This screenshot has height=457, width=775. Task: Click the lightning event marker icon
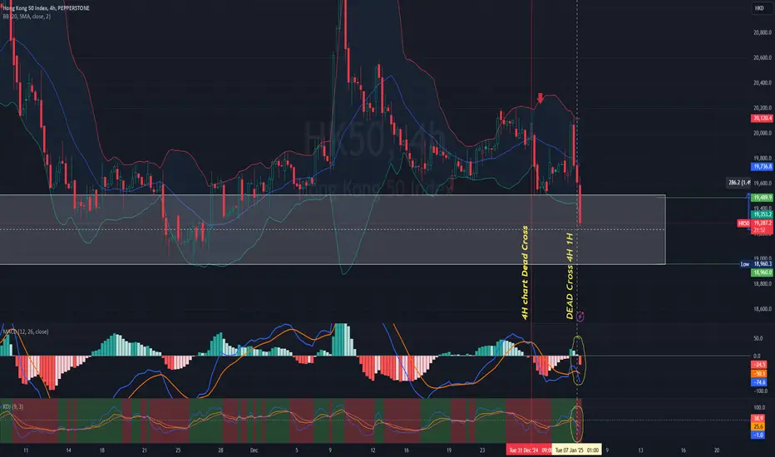tap(580, 317)
